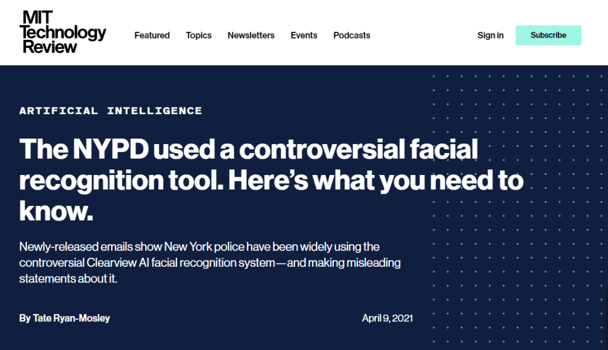608x350 pixels.
Task: Click the MIT Technology Review logo
Action: click(x=63, y=32)
